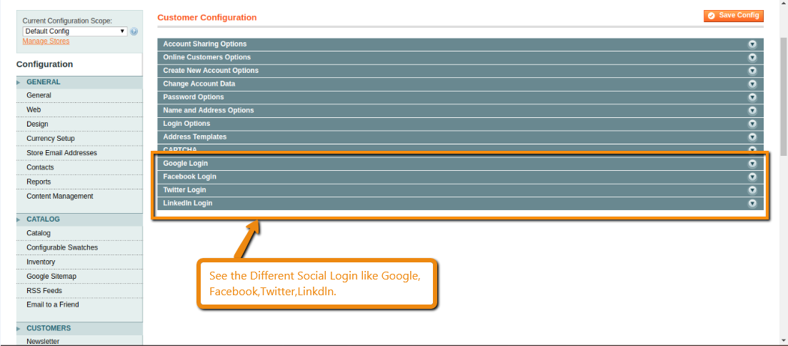788x346 pixels.
Task: Expand the Login Options section header
Action: pos(460,124)
